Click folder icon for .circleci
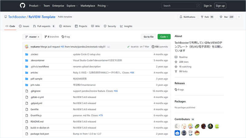Viewport: 246px width, 138px height. [x=27, y=54]
